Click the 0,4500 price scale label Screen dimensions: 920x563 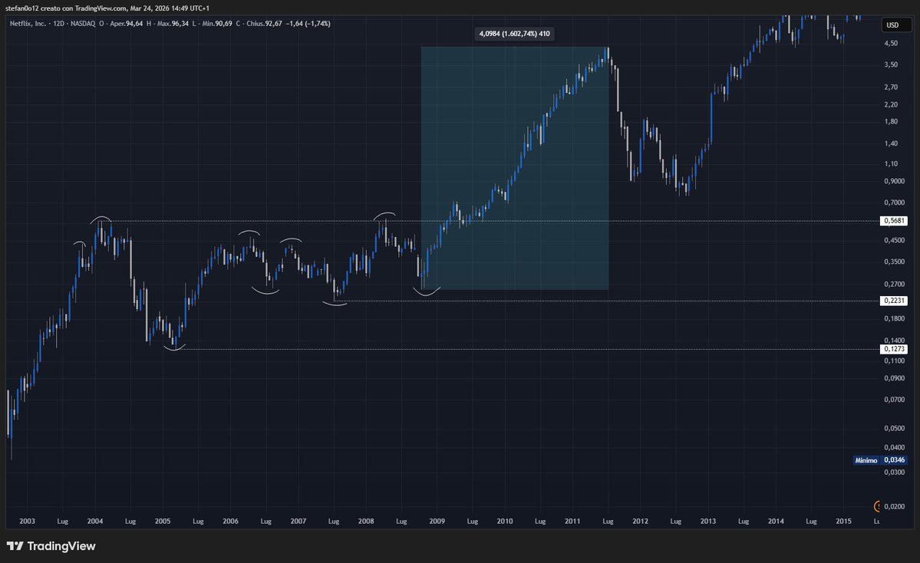tap(894, 240)
